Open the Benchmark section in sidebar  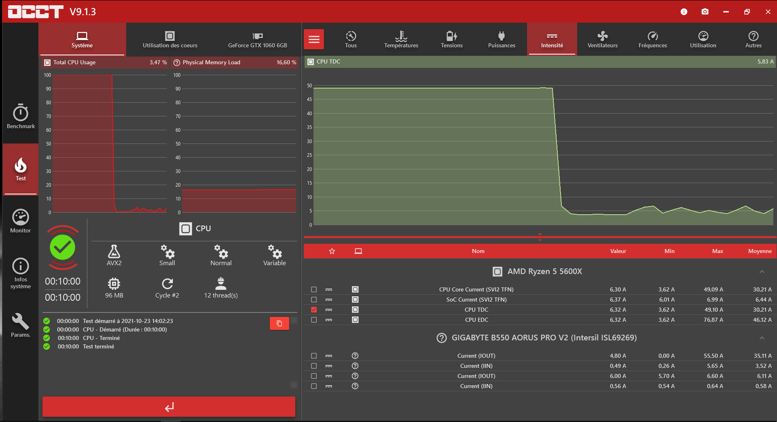pyautogui.click(x=21, y=117)
